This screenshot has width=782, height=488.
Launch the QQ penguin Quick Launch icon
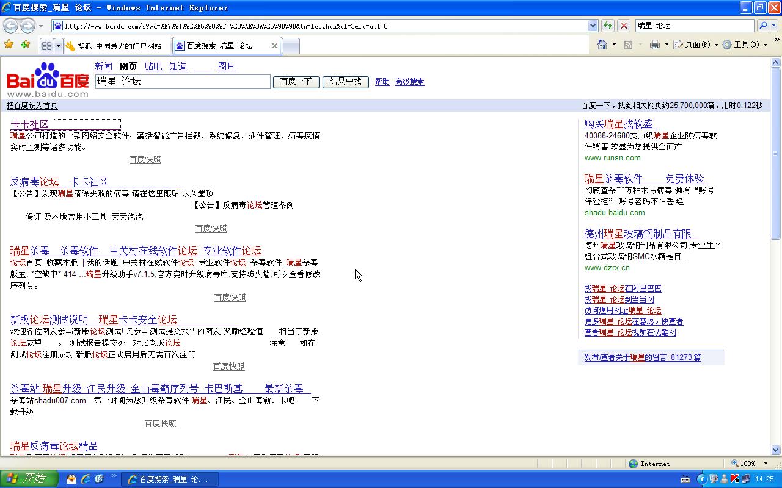coord(71,479)
